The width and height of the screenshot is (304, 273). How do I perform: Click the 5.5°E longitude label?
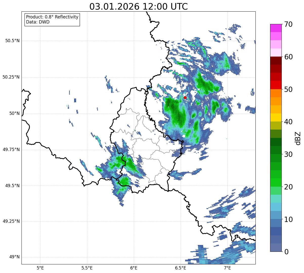(x=87, y=268)
